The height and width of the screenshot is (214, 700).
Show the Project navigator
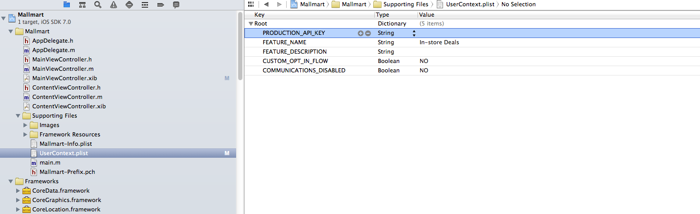pos(66,5)
